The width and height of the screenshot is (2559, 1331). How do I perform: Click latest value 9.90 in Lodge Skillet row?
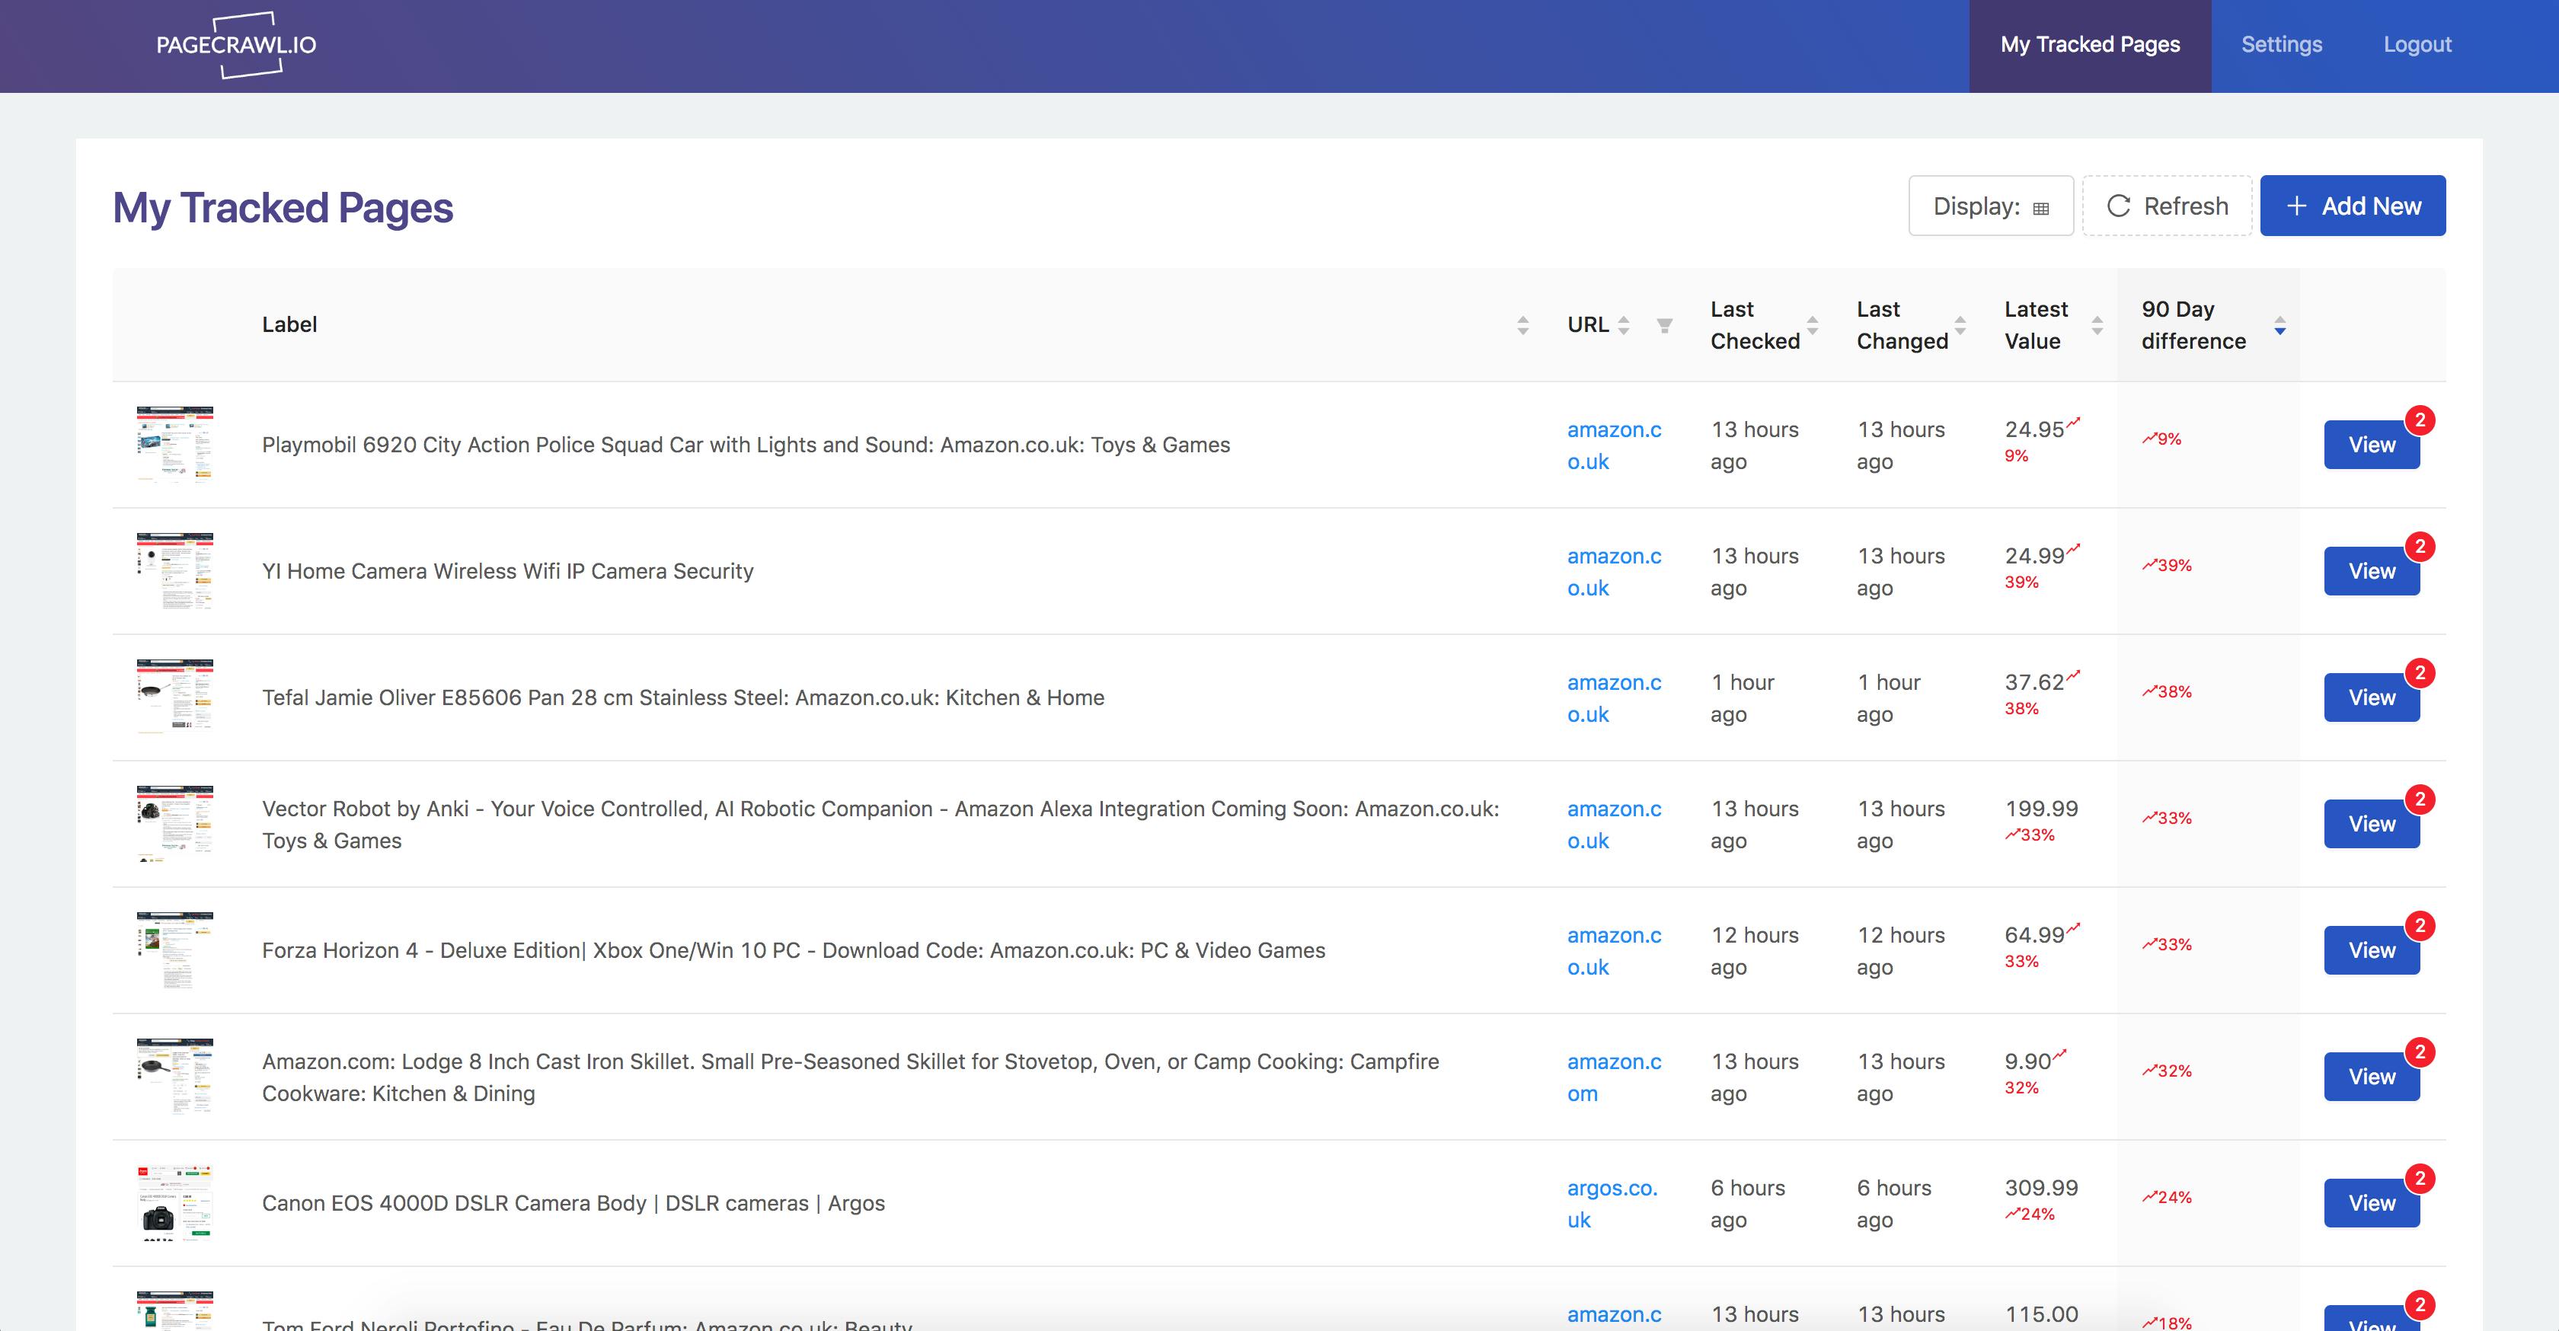click(2027, 1061)
